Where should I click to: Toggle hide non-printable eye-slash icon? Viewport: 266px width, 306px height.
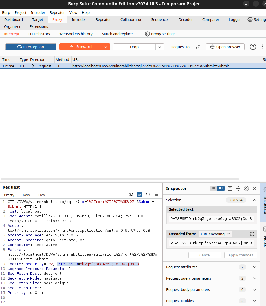[x=131, y=194]
